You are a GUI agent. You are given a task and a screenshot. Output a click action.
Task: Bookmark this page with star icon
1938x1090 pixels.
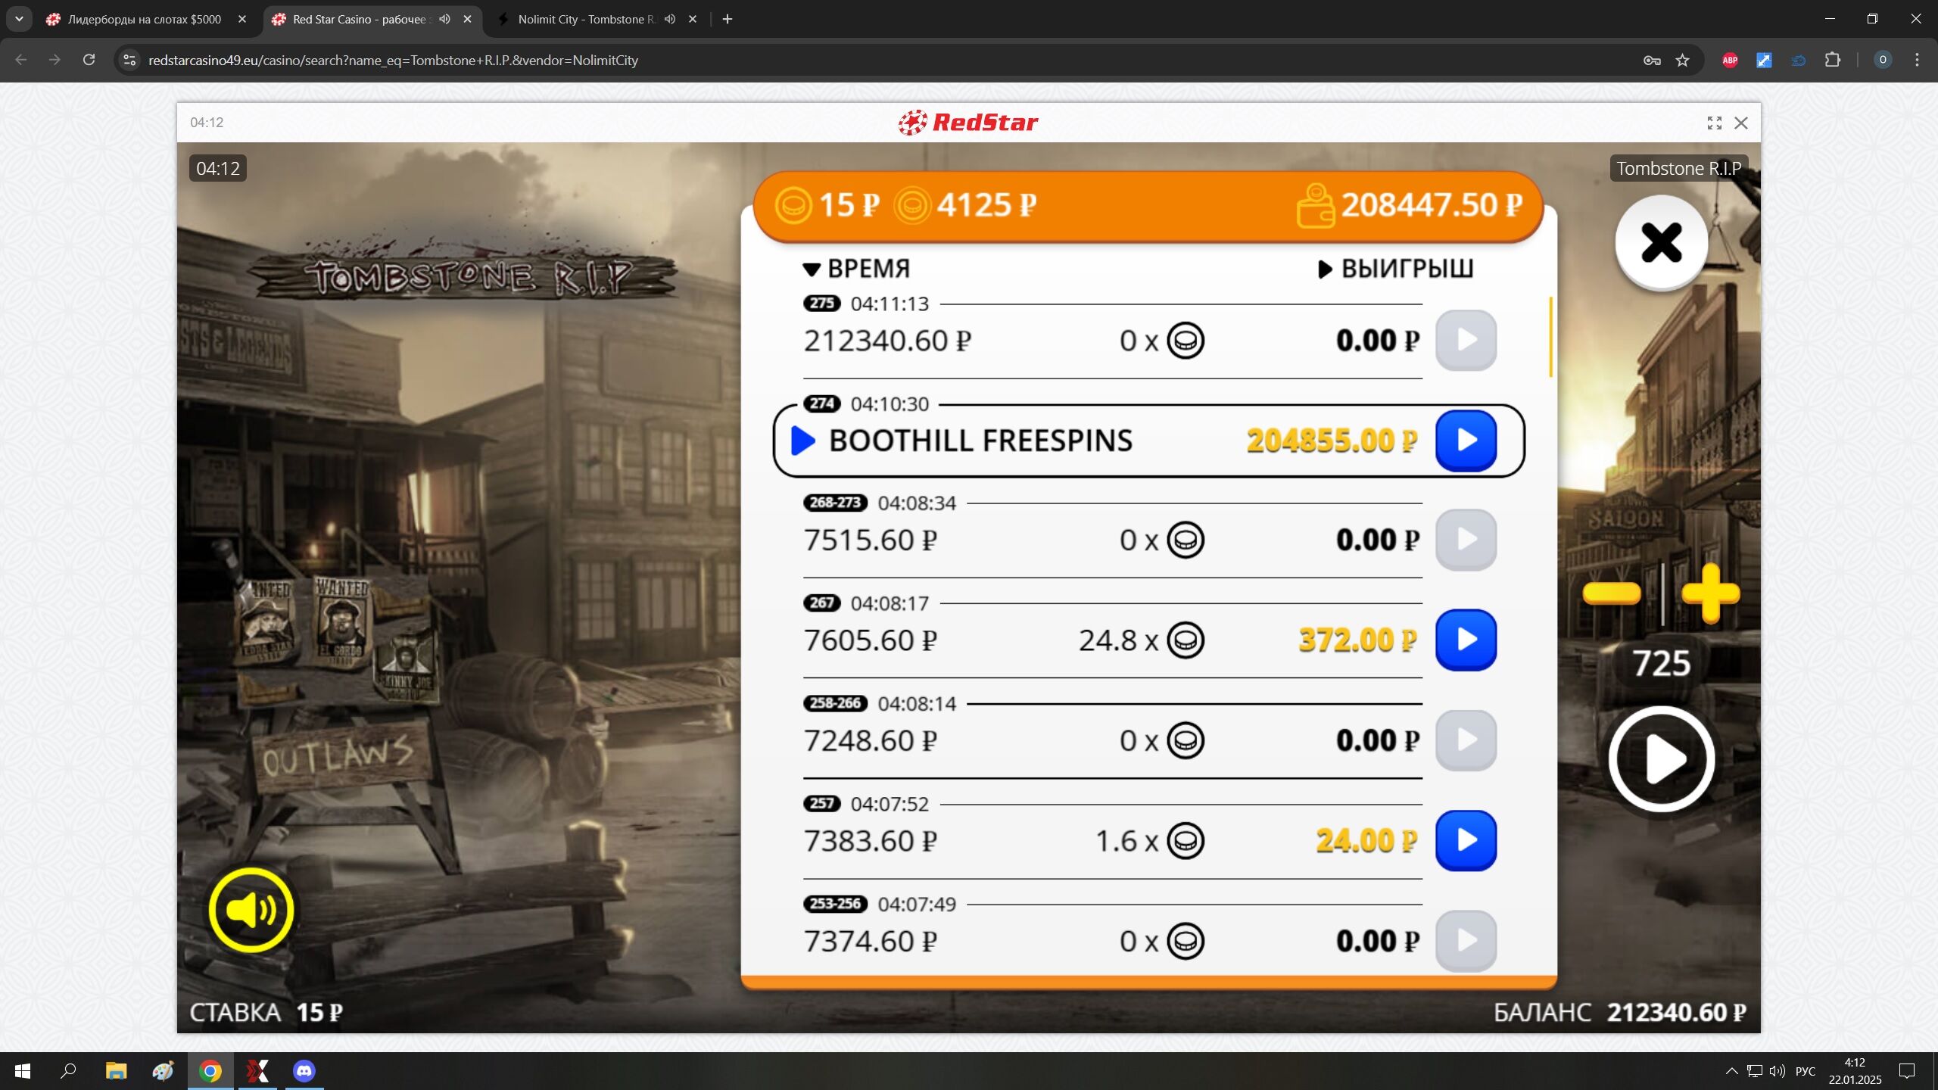pyautogui.click(x=1682, y=61)
